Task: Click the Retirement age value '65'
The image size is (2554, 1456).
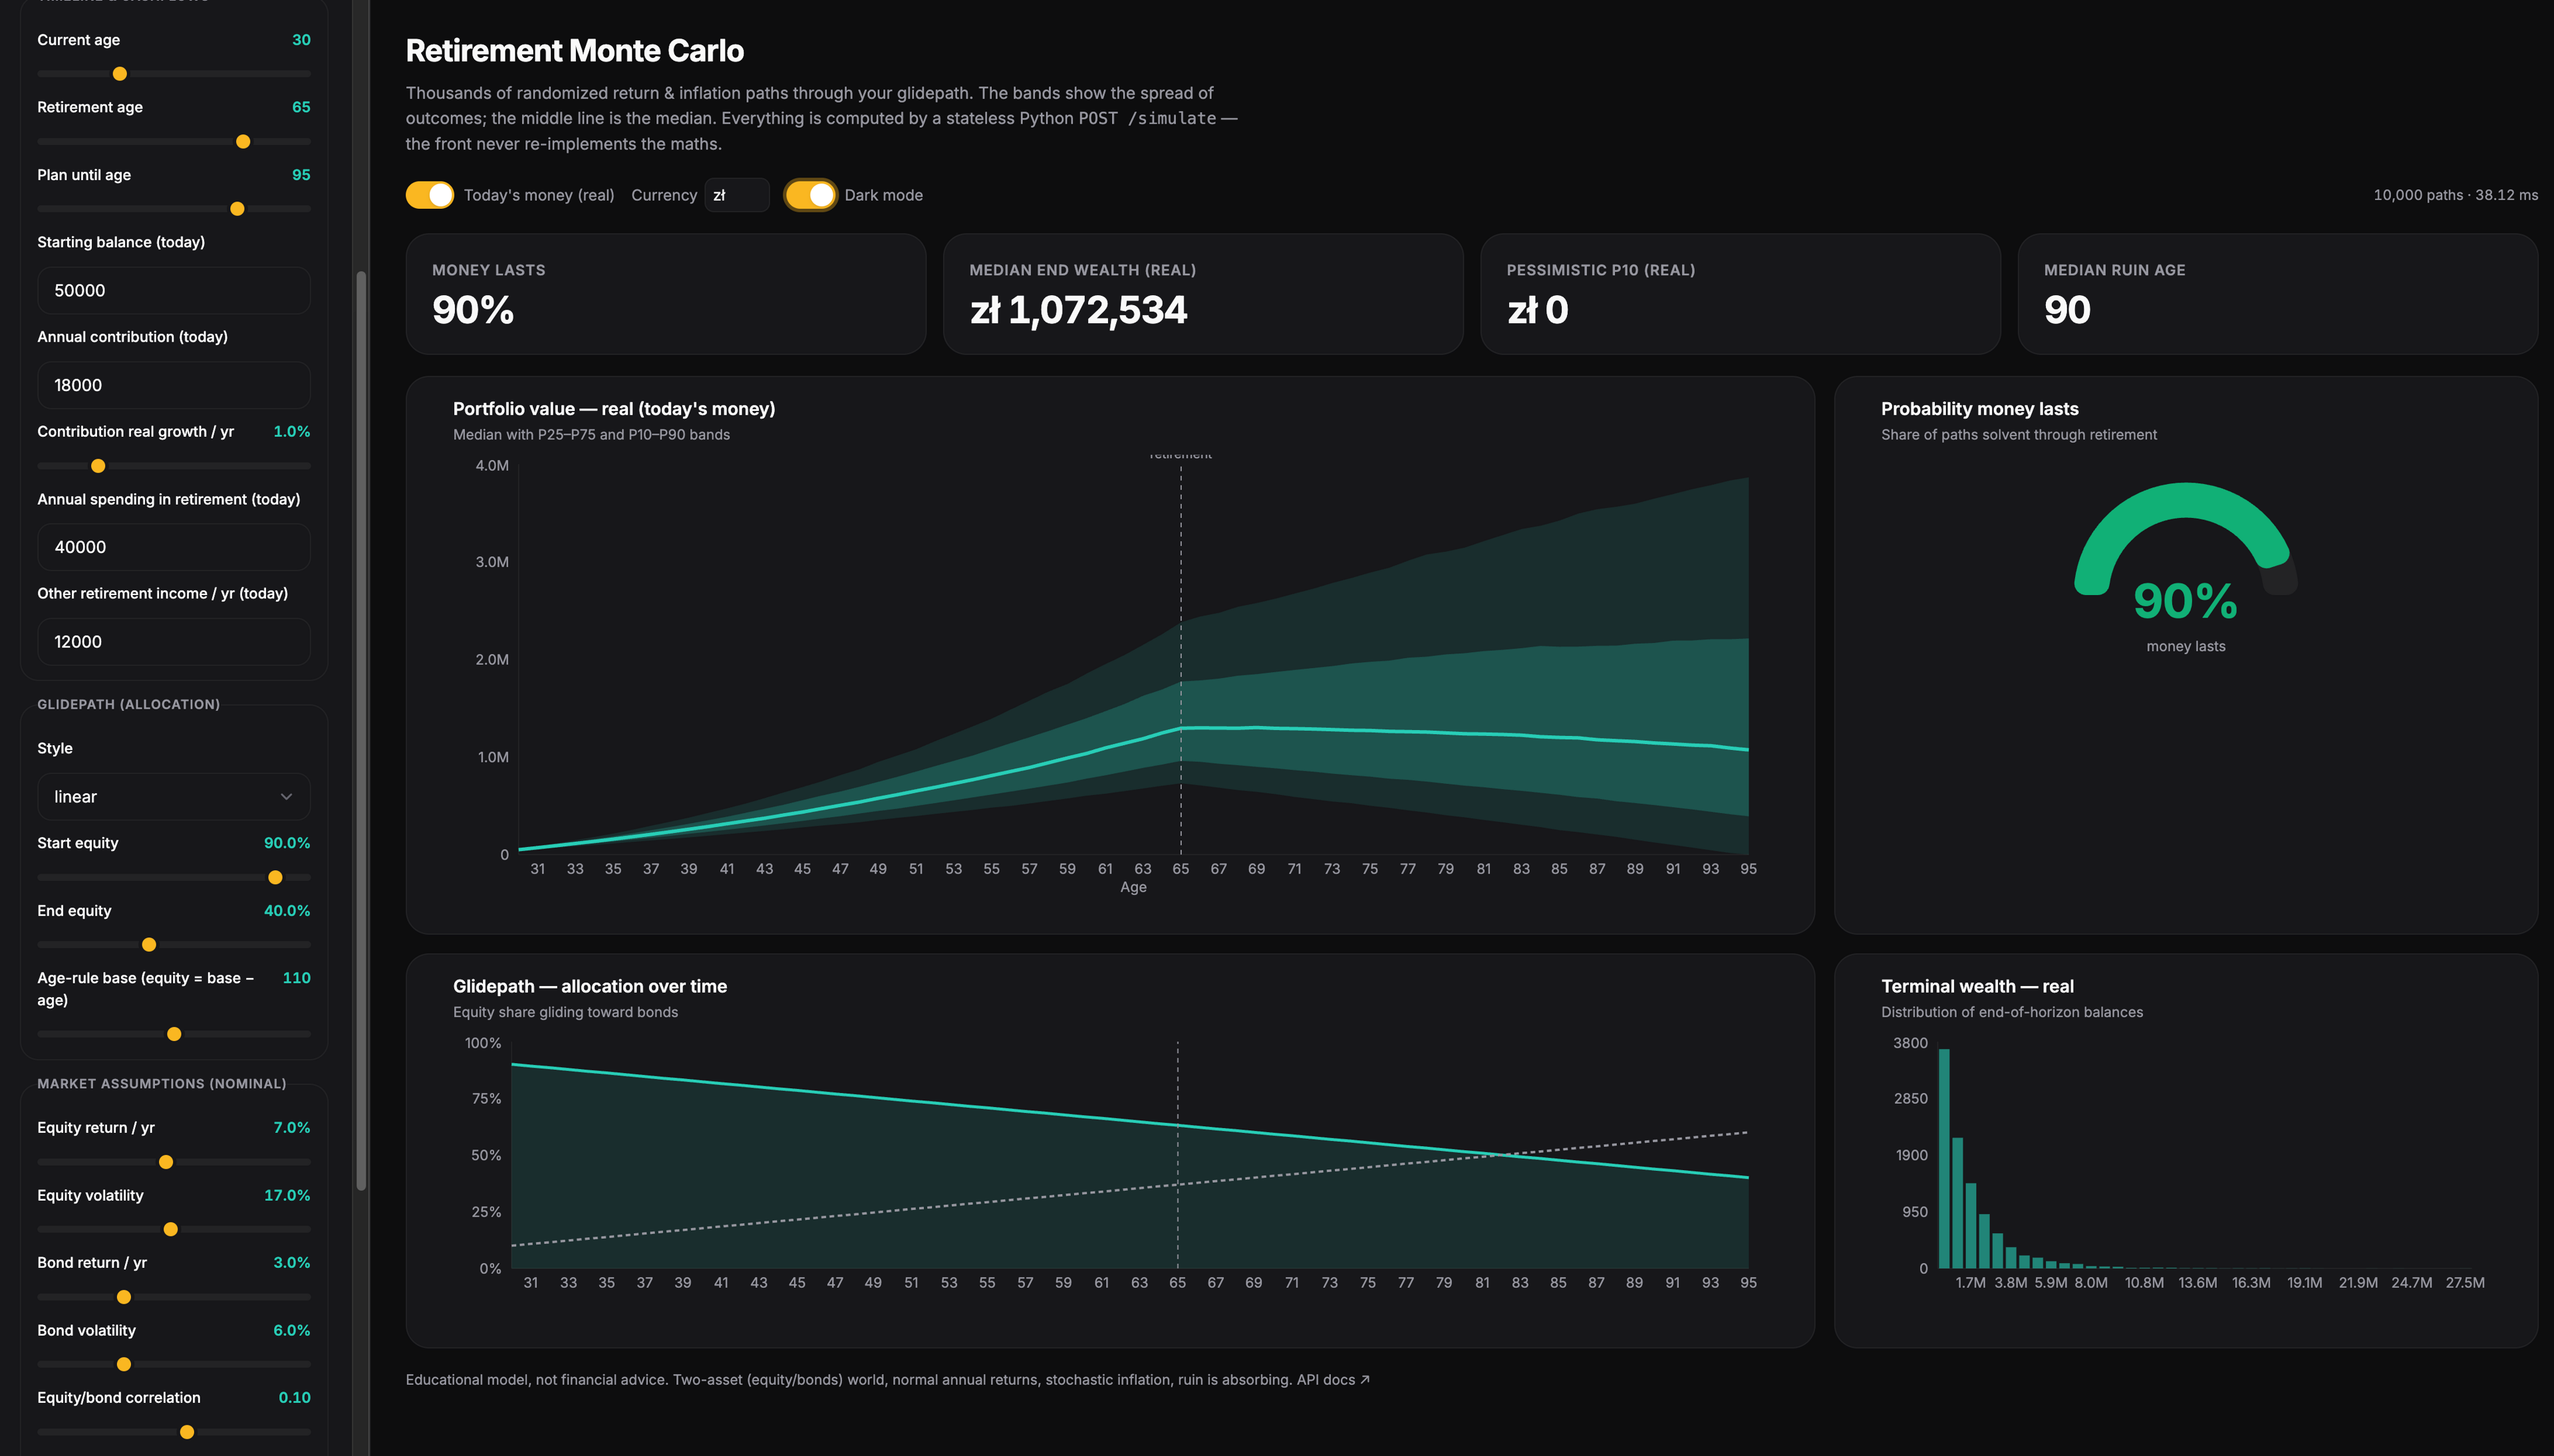Action: 300,107
